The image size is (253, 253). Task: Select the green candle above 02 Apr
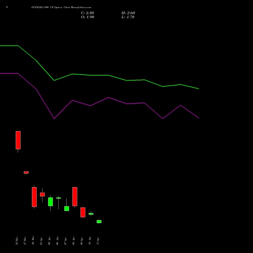pos(51,202)
